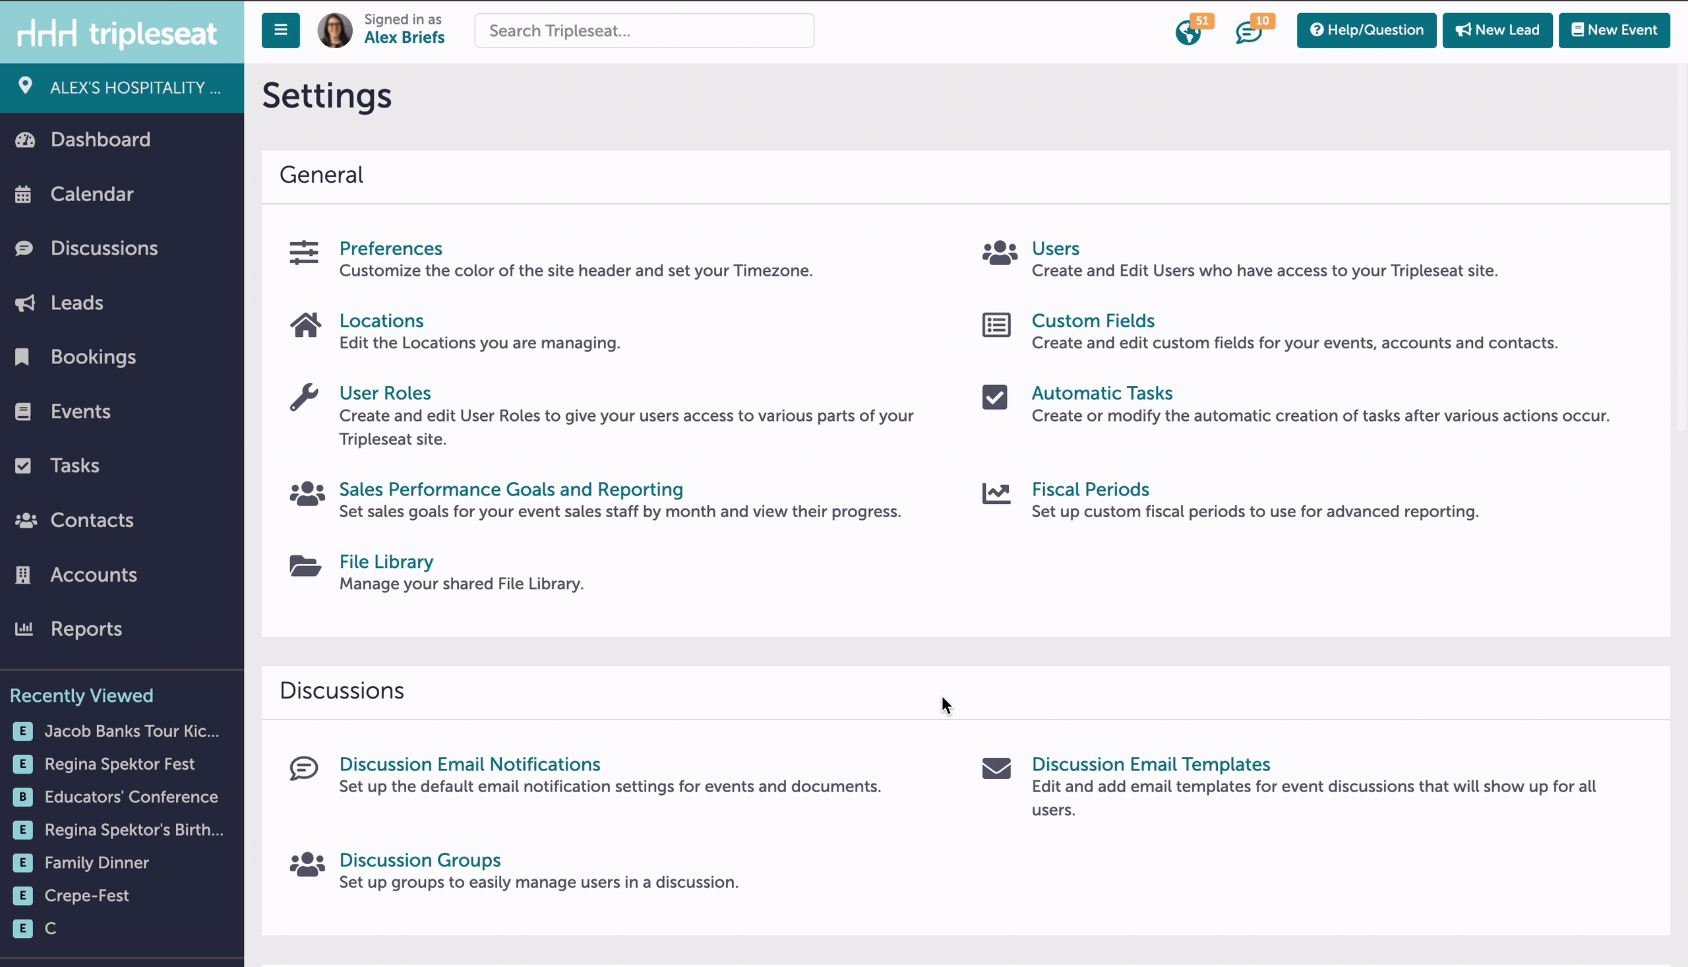Click the User Roles wrench icon
This screenshot has width=1688, height=967.
[x=304, y=397]
